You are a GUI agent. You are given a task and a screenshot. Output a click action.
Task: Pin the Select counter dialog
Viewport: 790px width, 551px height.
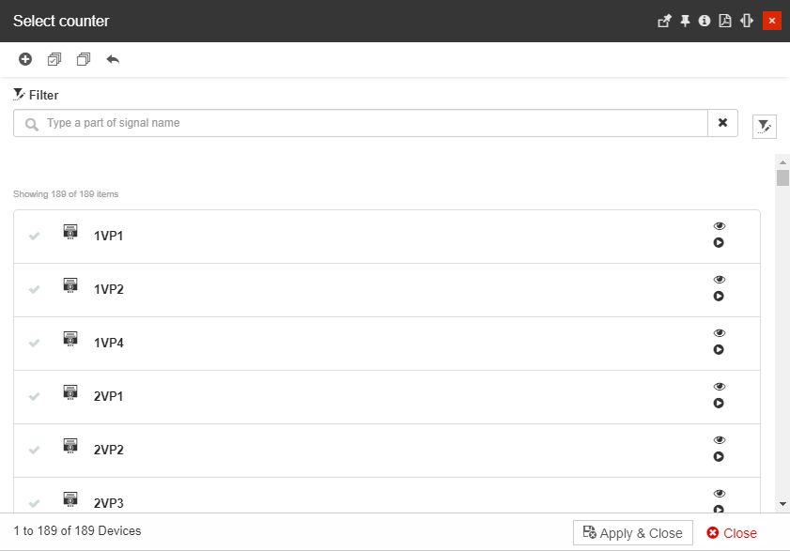[x=685, y=21]
